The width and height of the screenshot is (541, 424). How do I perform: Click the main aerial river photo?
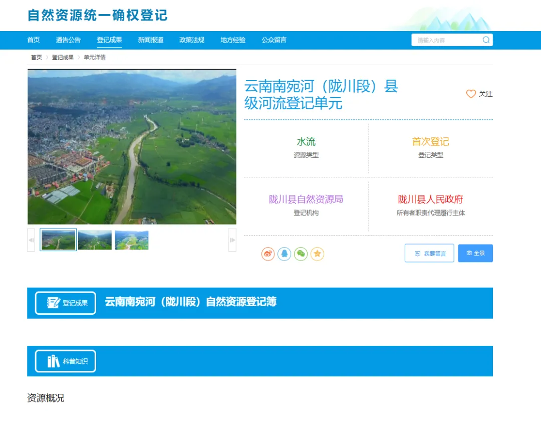pos(132,147)
